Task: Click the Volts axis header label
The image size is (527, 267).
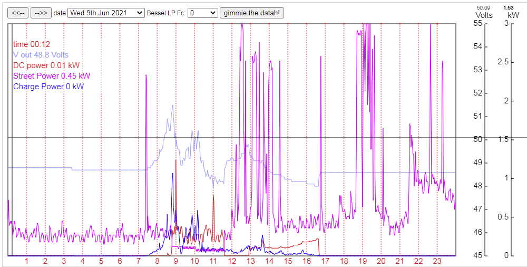Action: coord(484,15)
